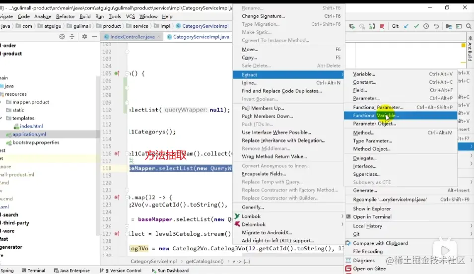Open the Spring tool window

point(7,271)
